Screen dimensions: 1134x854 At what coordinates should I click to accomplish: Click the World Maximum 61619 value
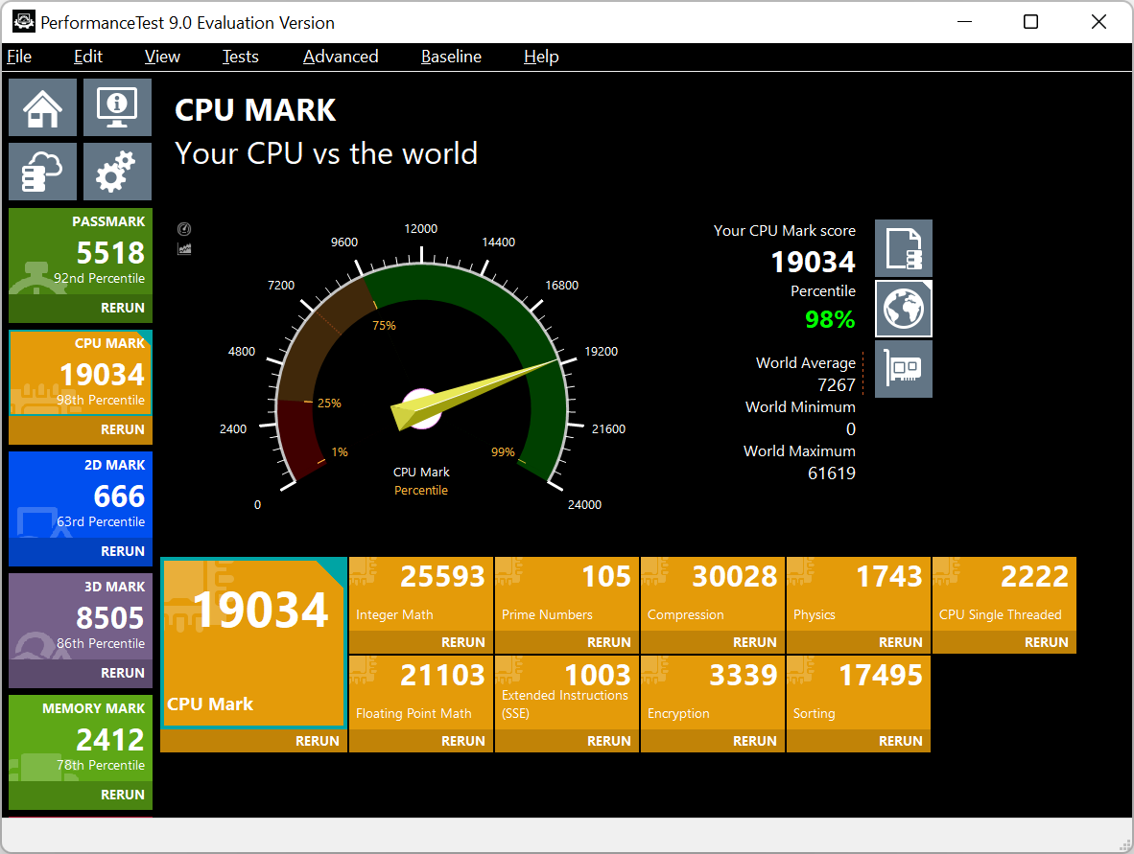pos(831,473)
